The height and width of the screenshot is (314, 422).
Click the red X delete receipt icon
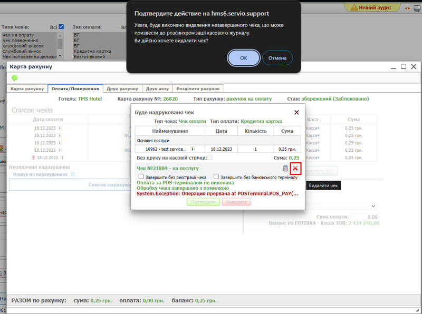tap(295, 168)
